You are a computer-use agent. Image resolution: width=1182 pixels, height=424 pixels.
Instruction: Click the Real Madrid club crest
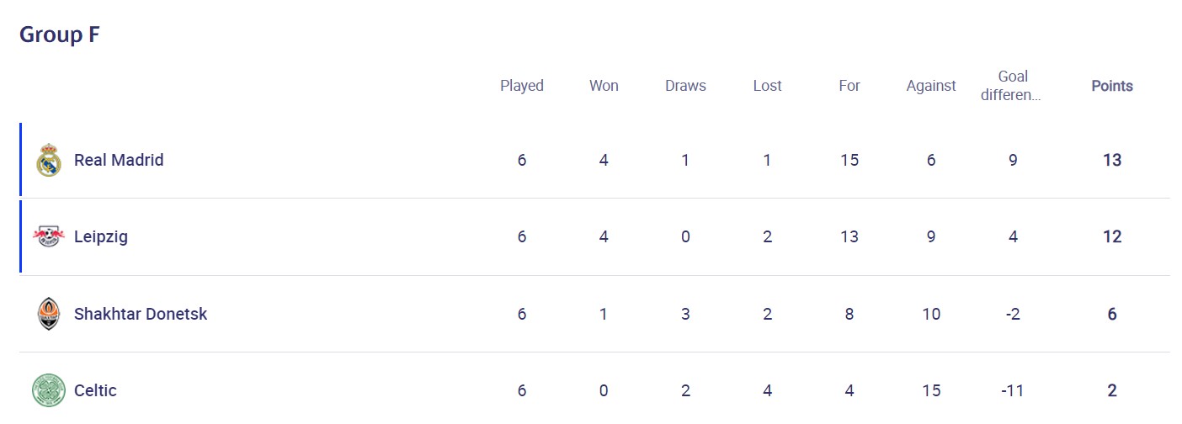tap(49, 160)
